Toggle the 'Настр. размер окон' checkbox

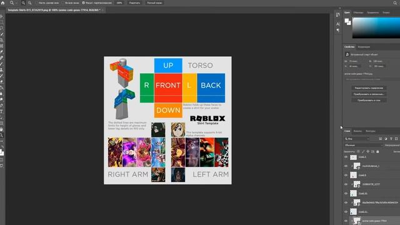tap(37, 2)
